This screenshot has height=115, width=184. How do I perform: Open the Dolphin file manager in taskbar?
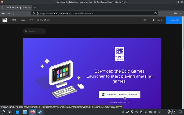(x=25, y=112)
